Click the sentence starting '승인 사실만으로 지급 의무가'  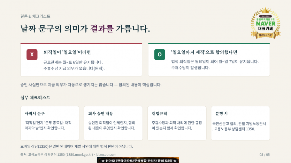point(91,85)
